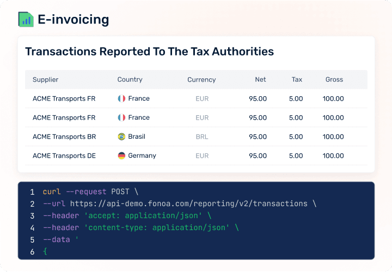Click line number 1 in the code gutter

32,192
